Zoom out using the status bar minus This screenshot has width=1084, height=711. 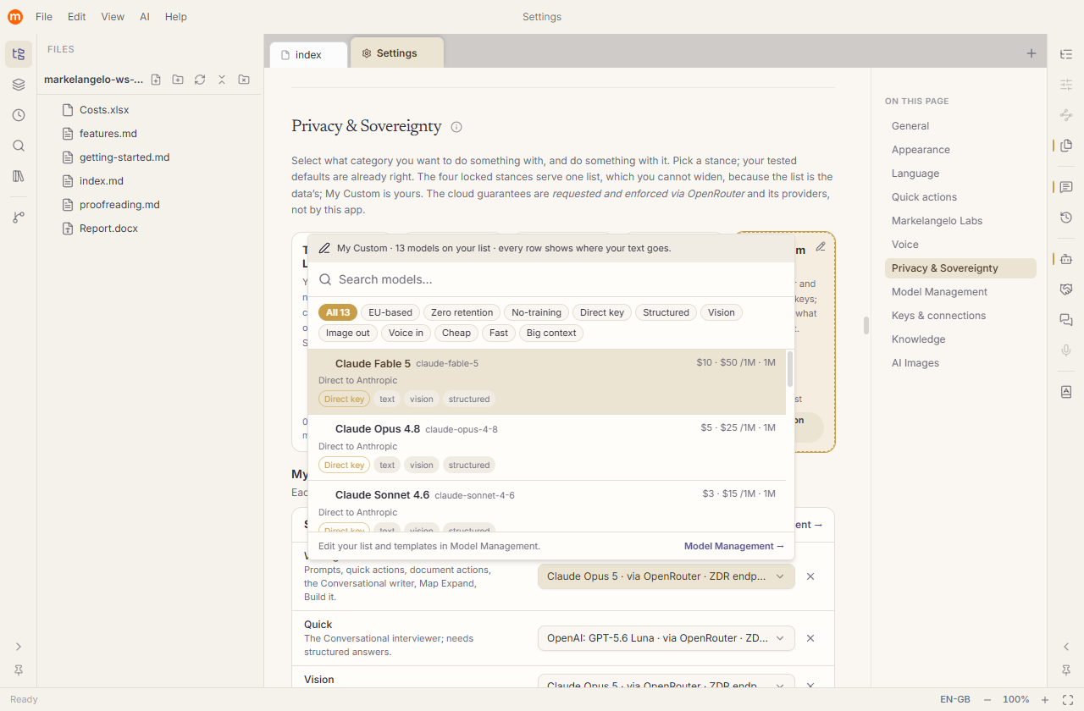coord(987,700)
